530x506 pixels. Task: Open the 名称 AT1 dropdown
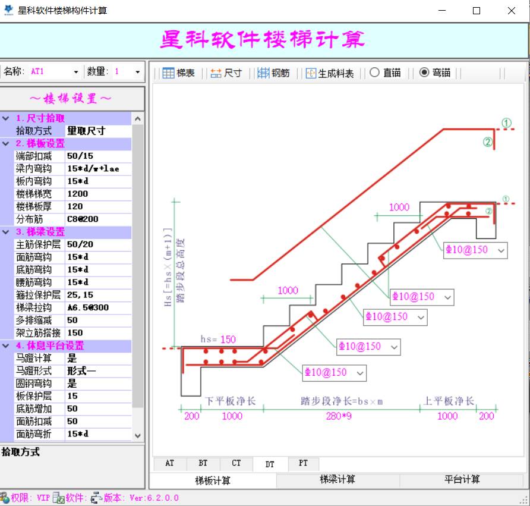[75, 72]
